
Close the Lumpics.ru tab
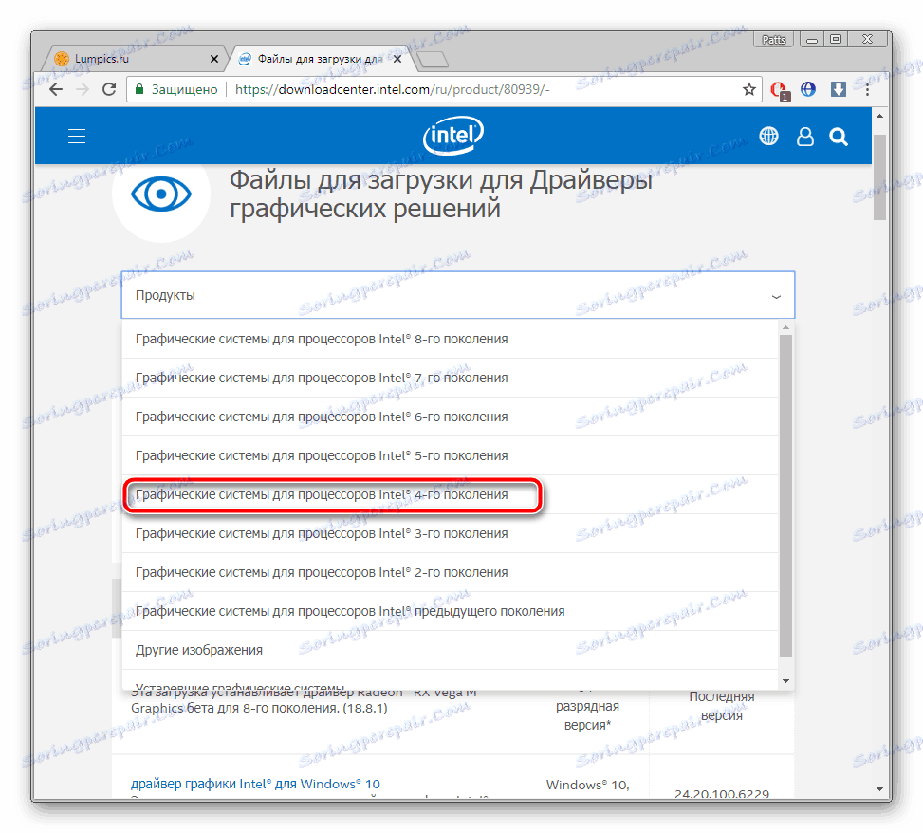pyautogui.click(x=214, y=59)
